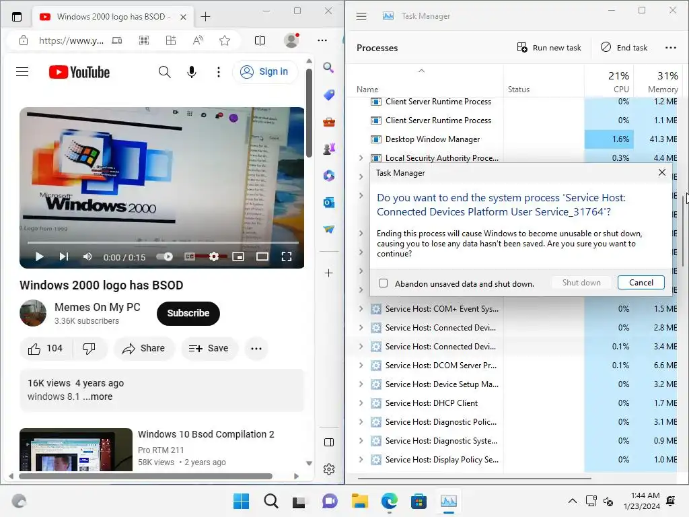
Task: Open YouTube guide hamburger menu
Action: click(22, 71)
